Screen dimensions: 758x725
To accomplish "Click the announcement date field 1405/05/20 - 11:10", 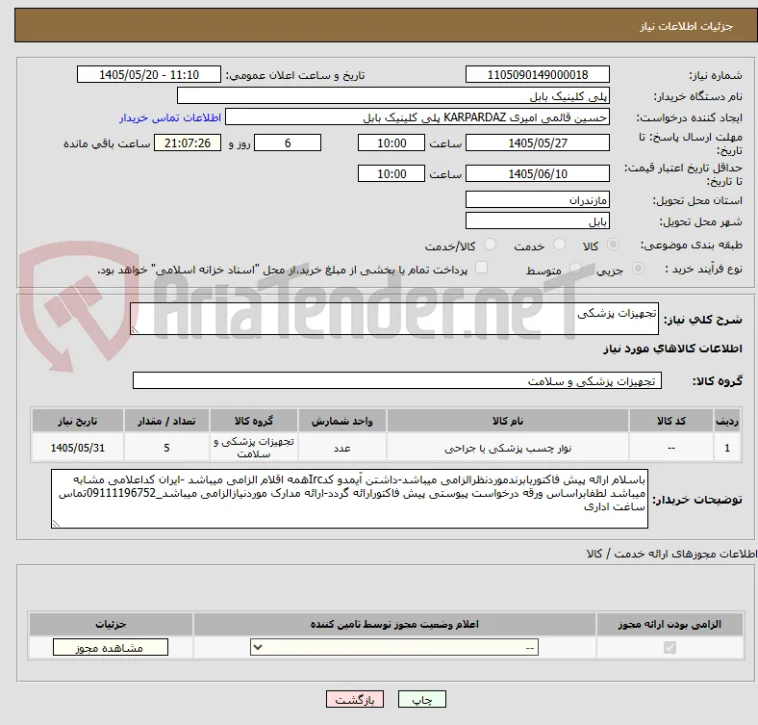I will point(149,74).
